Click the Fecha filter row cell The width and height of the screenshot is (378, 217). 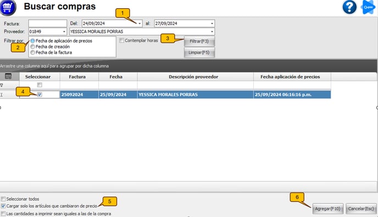[118, 85]
